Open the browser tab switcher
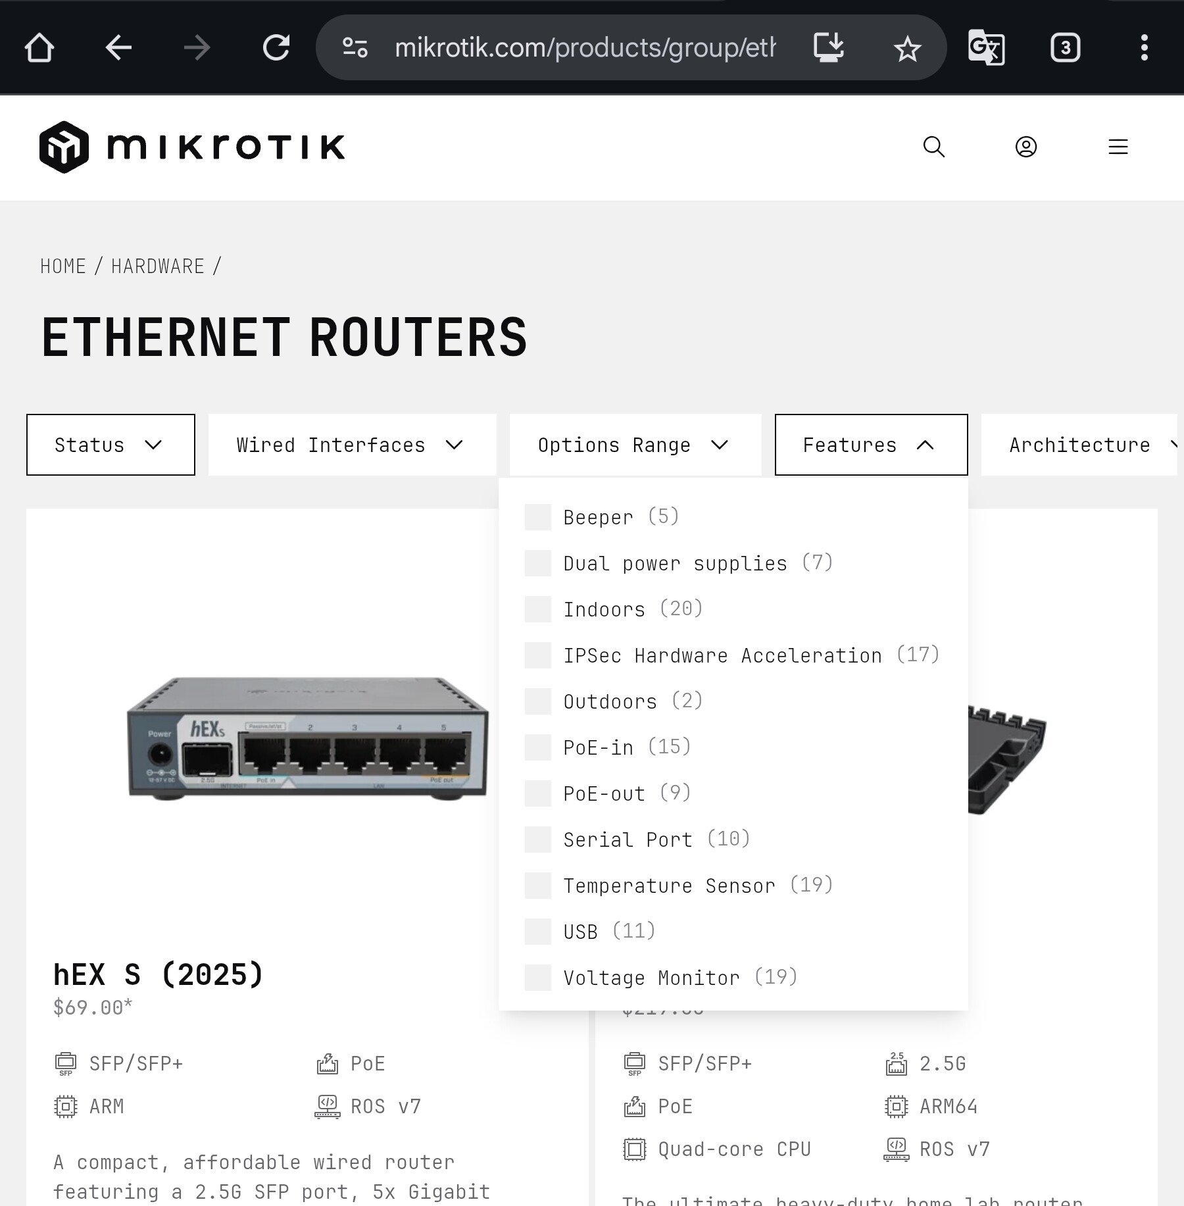The width and height of the screenshot is (1184, 1206). pos(1065,48)
